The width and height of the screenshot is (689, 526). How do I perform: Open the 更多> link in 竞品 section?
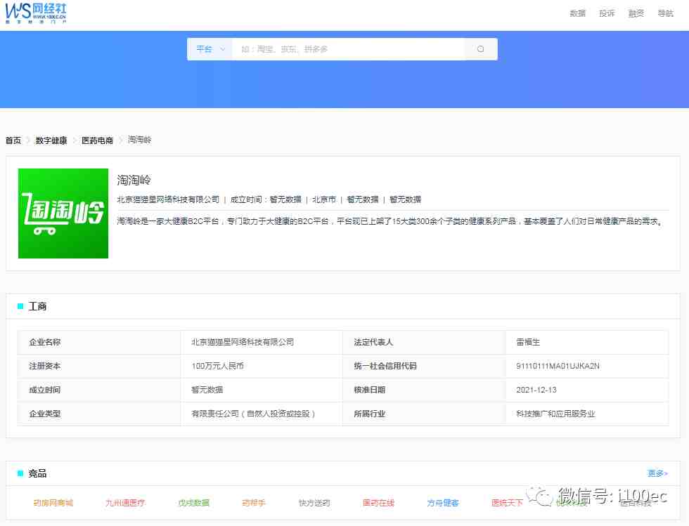point(657,474)
